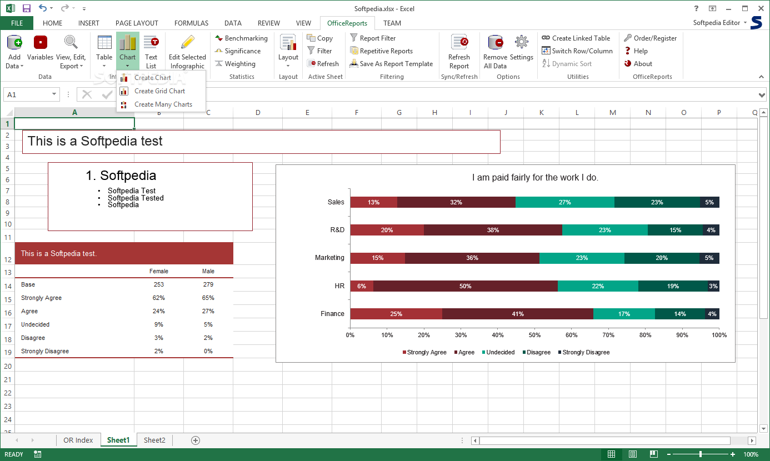770x461 pixels.
Task: Switch to Page Break Preview
Action: click(653, 454)
